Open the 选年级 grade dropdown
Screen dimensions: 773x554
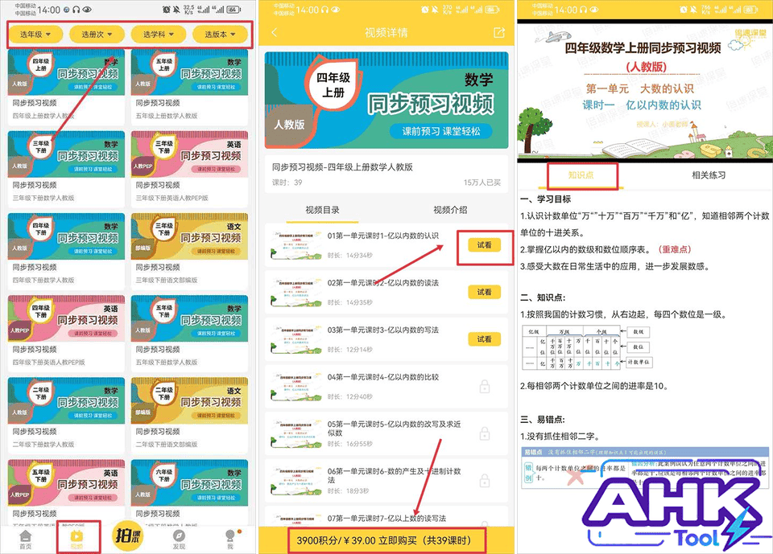click(x=35, y=35)
